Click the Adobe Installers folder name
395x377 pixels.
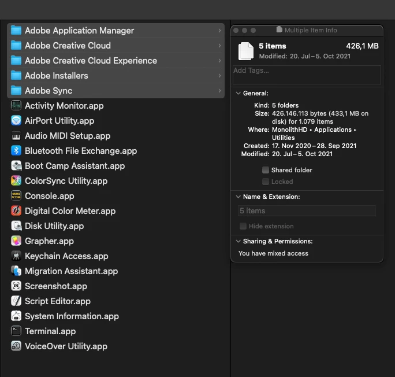point(57,76)
